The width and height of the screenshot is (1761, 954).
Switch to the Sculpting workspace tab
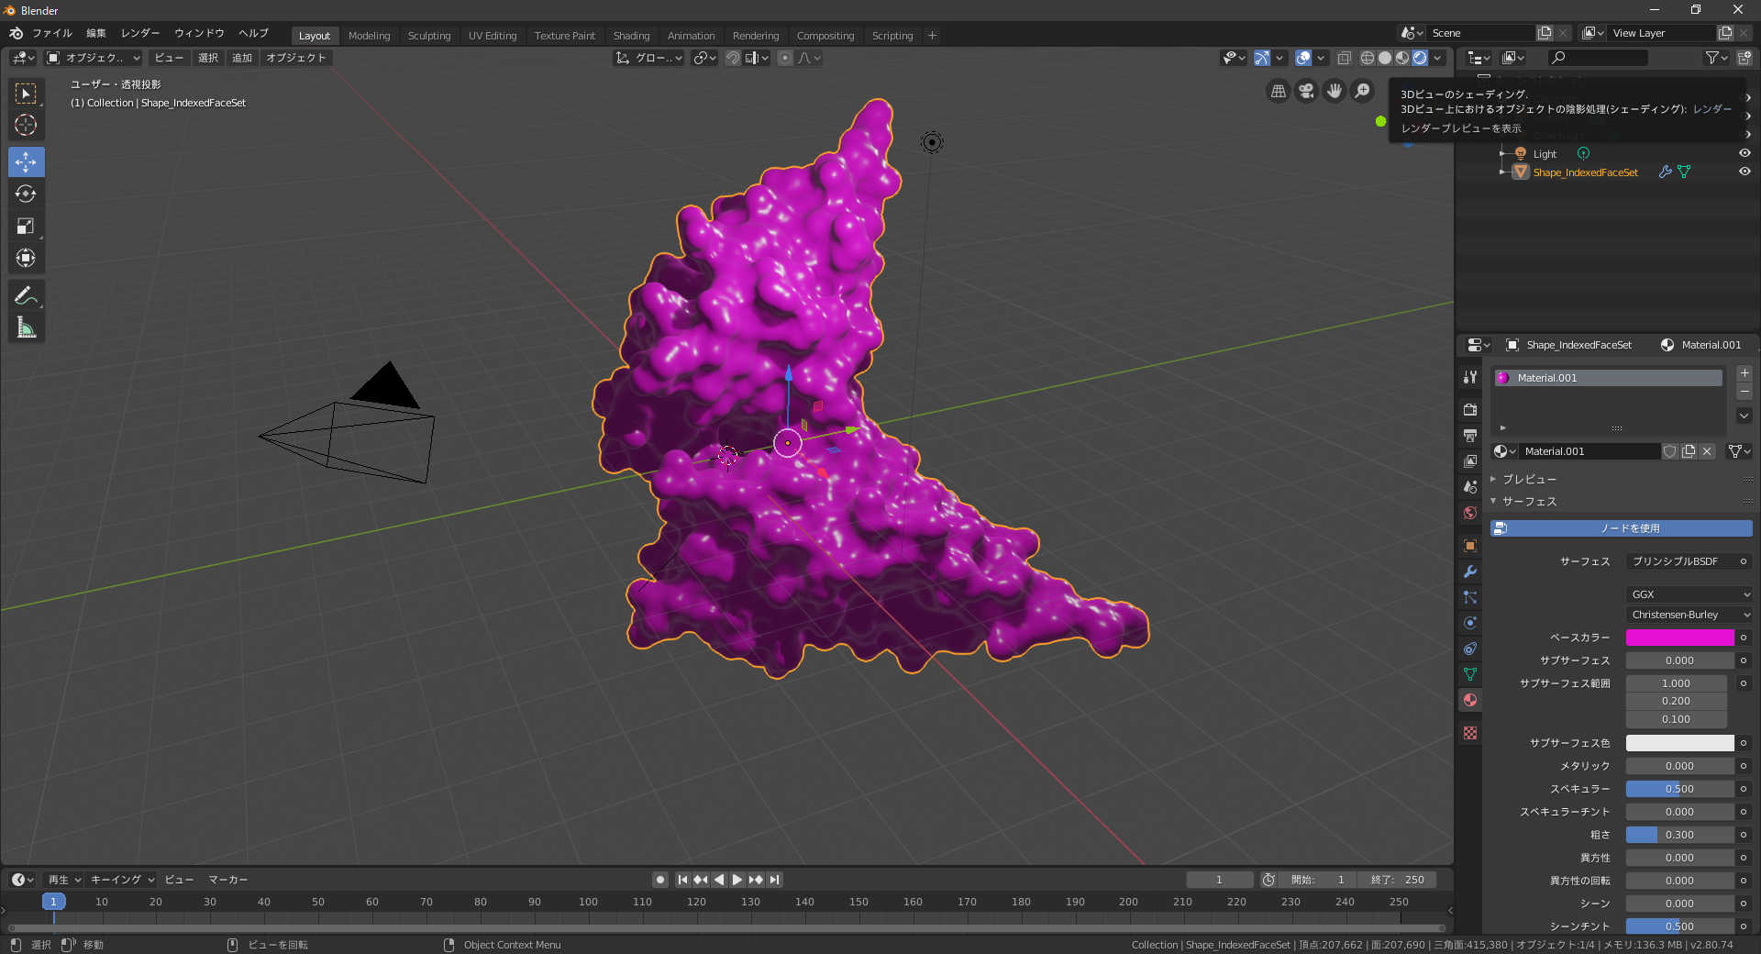pyautogui.click(x=428, y=36)
